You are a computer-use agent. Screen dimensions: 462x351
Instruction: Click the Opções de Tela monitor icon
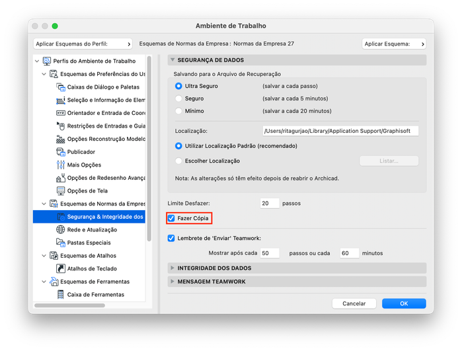click(61, 190)
